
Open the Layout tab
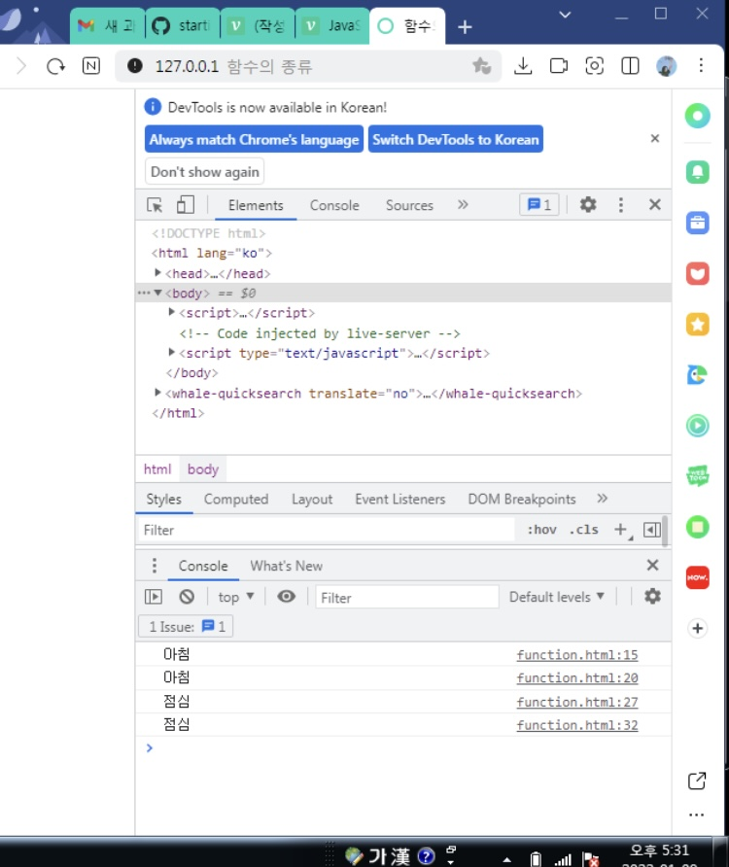[312, 500]
